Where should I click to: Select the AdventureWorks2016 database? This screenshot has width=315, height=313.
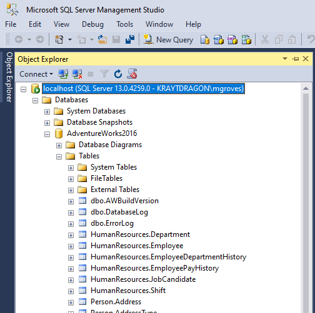point(102,133)
